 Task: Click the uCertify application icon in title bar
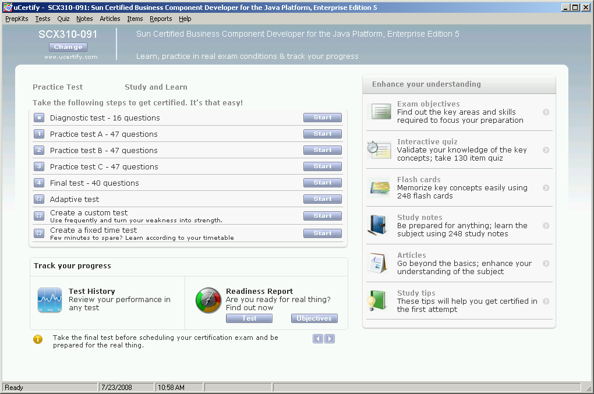8,7
